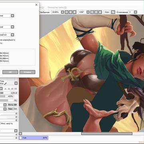Zoom out with the minus icon
Viewport: 144px width, 144px height.
[x=67, y=12]
